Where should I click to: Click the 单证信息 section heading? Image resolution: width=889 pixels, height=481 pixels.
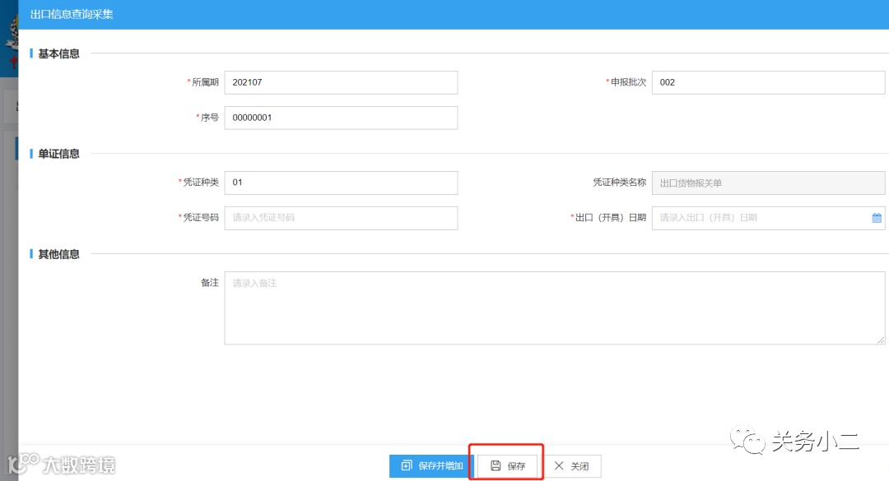pyautogui.click(x=58, y=154)
